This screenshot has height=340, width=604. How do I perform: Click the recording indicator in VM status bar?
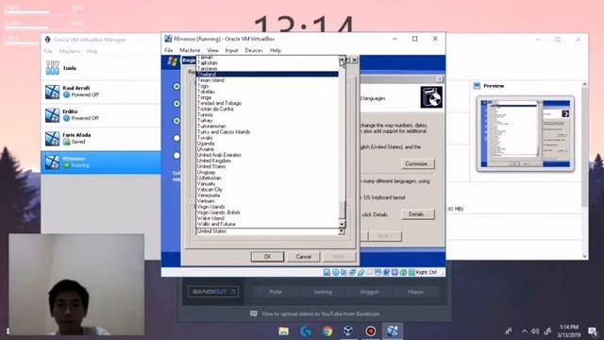click(386, 272)
